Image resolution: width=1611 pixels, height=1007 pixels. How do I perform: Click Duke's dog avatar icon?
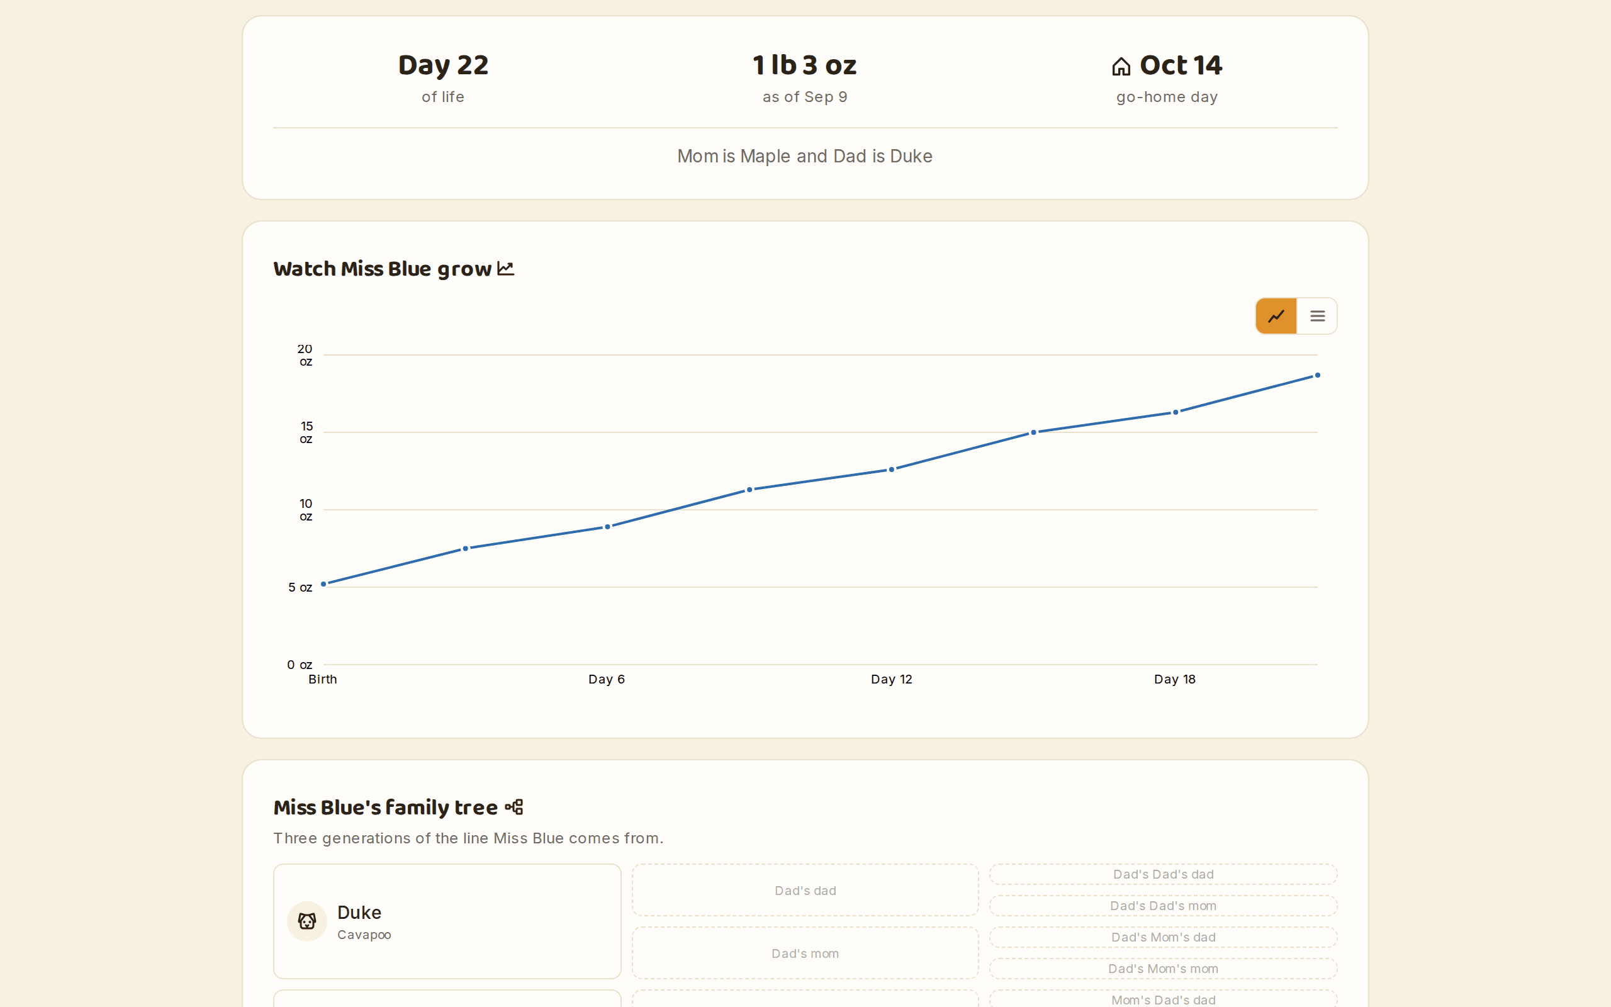click(307, 921)
